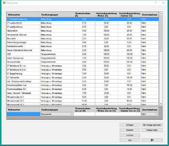The image size is (169, 146).
Task: Click the Verbraucher name input field
Action: tap(23, 114)
